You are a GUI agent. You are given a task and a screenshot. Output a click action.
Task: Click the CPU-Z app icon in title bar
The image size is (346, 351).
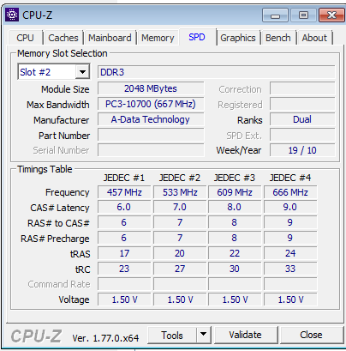(12, 15)
